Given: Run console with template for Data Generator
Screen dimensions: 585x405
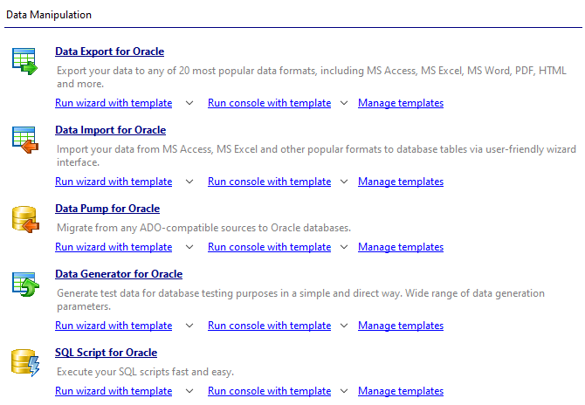Looking at the screenshot, I should point(270,326).
